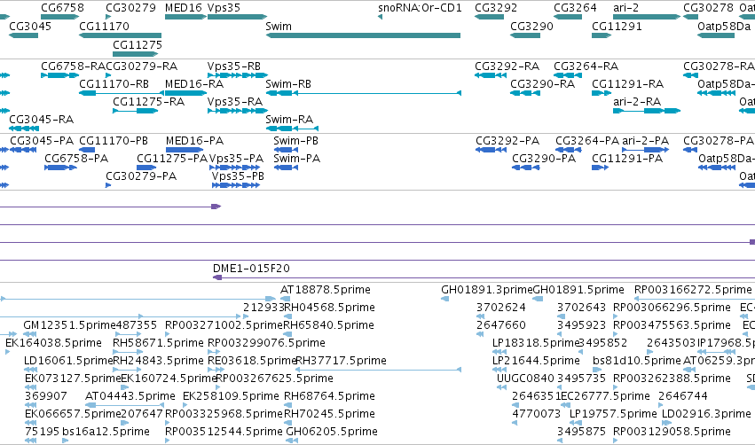This screenshot has height=445, width=755.
Task: Select the AT18878.5prime EST label
Action: click(x=326, y=290)
